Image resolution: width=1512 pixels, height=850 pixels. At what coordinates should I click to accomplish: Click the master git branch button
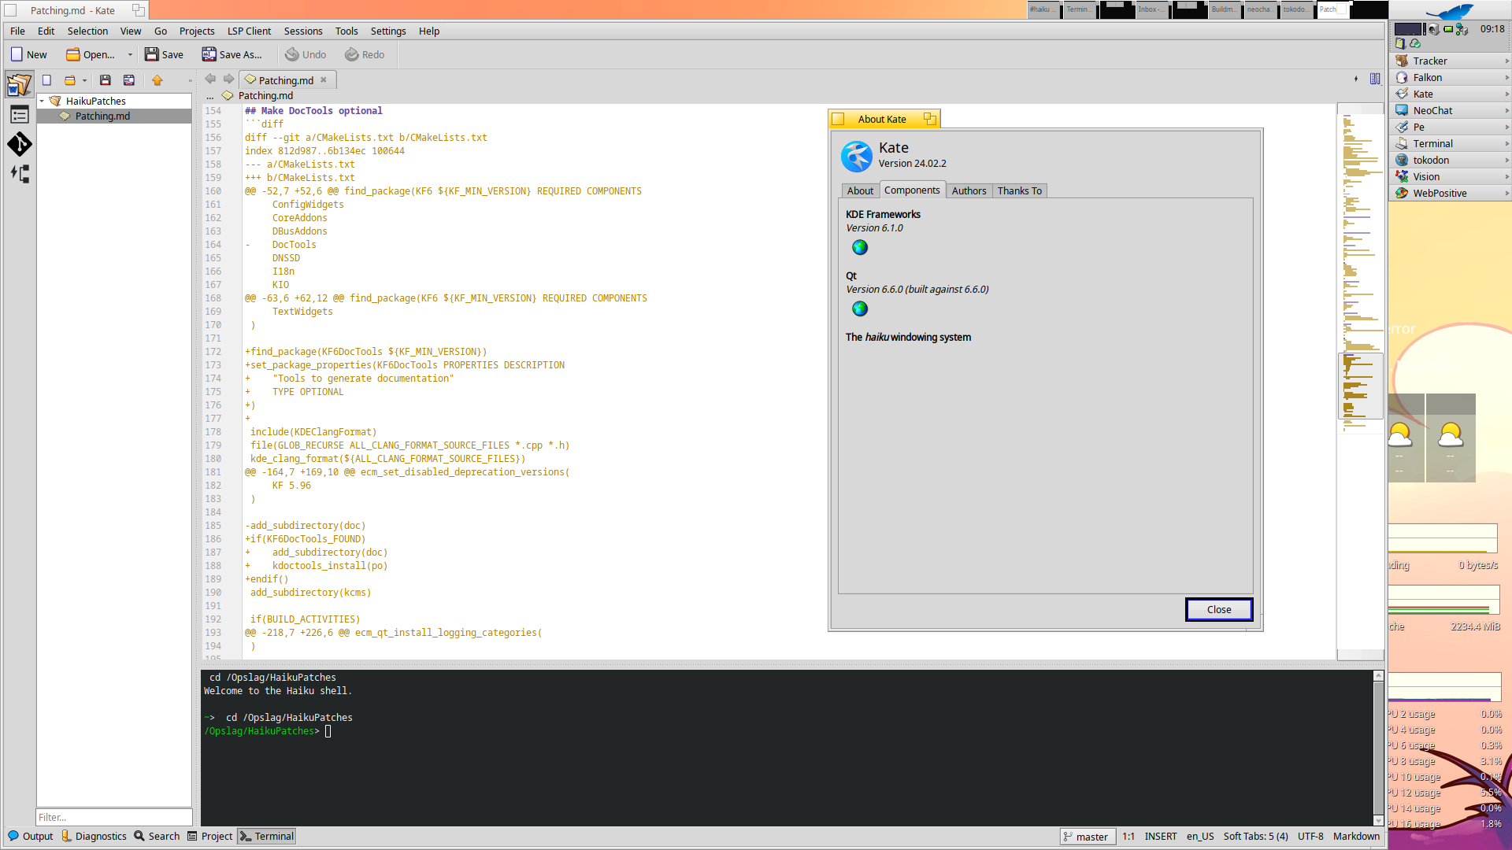(x=1087, y=837)
